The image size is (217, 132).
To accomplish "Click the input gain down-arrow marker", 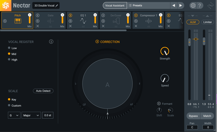I will (193, 16).
